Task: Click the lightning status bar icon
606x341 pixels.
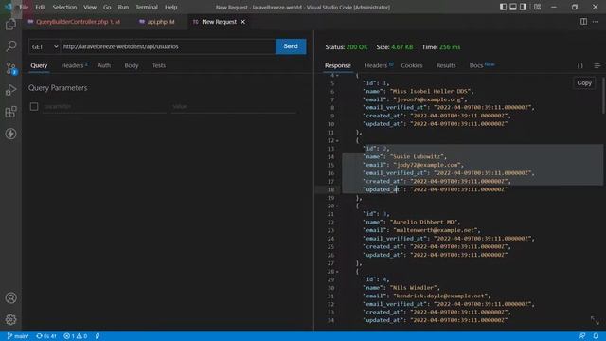Action: point(98,336)
